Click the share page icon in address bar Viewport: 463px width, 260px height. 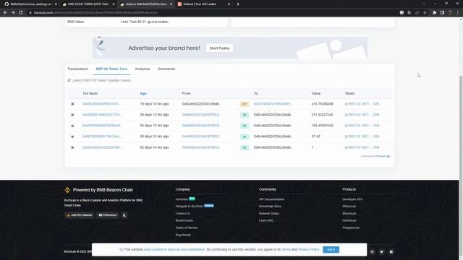click(417, 13)
